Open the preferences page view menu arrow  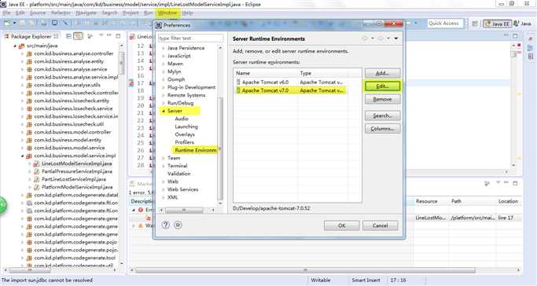(x=396, y=38)
